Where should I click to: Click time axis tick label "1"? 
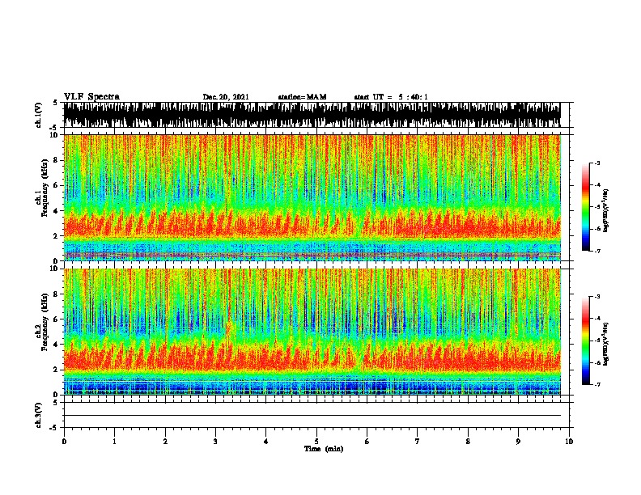point(114,442)
